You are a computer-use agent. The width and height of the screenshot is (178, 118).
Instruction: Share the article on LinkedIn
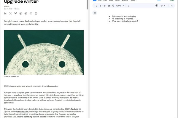(5, 14)
